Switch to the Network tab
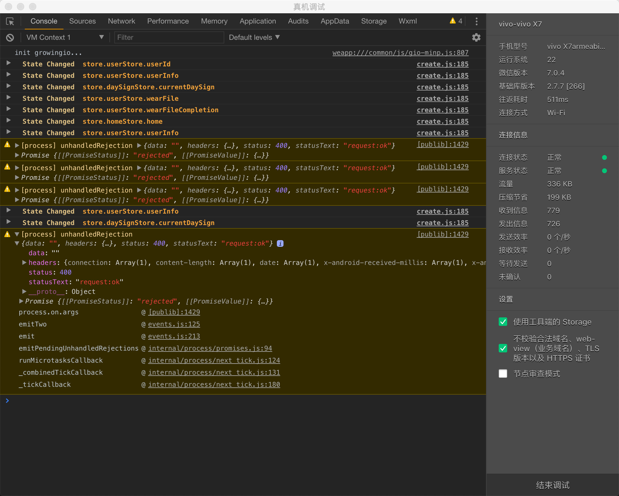The height and width of the screenshot is (496, 619). coord(121,21)
